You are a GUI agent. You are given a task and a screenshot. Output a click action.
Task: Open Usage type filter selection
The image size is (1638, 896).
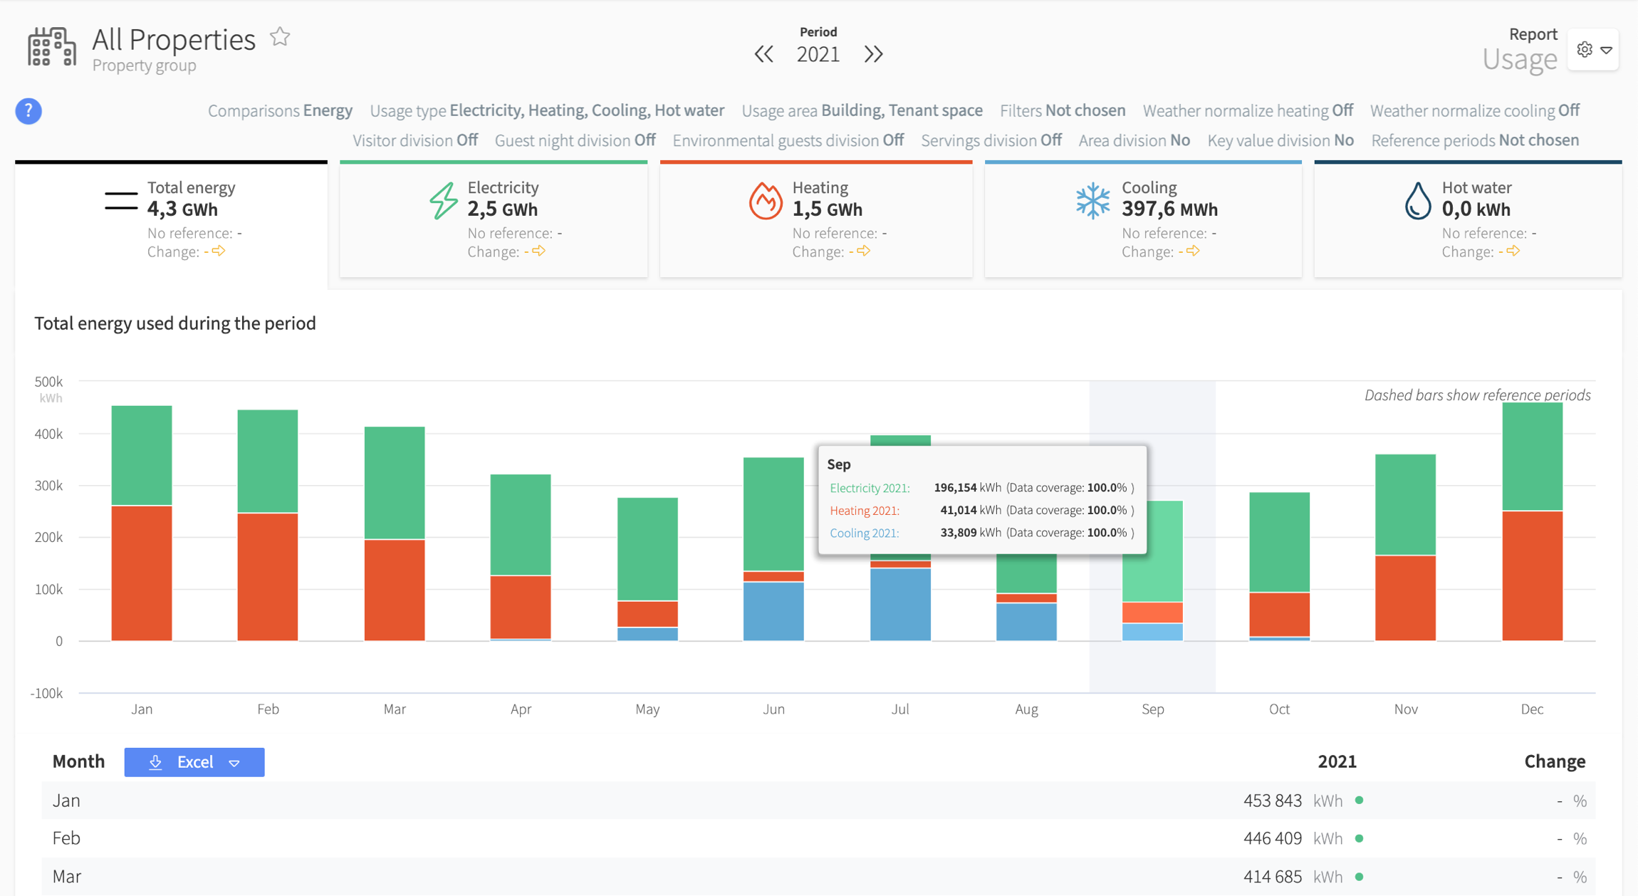coord(546,111)
